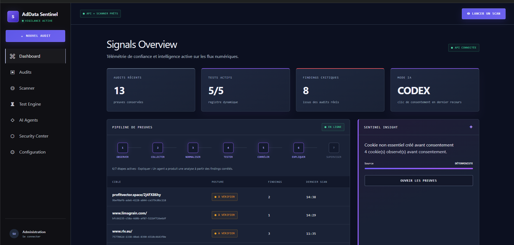Click the 14:29 scan time
The width and height of the screenshot is (514, 245).
click(x=311, y=215)
